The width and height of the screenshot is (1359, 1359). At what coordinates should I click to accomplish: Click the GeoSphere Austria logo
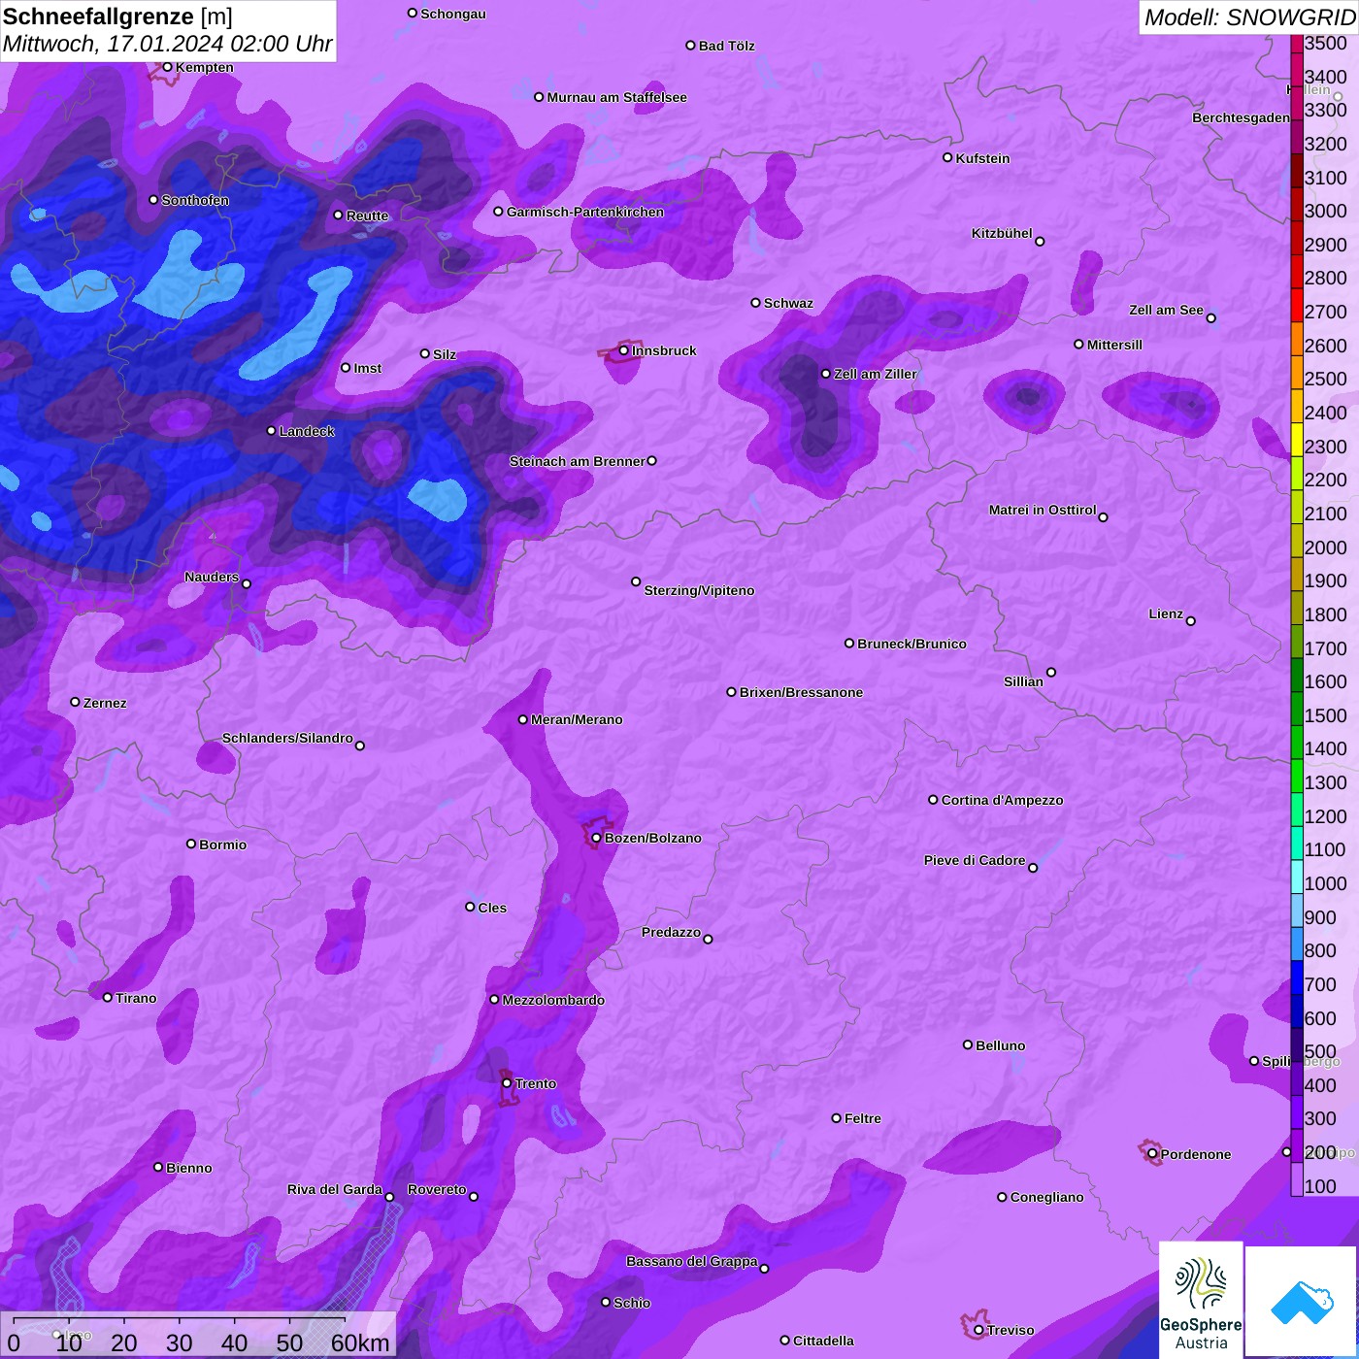[1201, 1300]
